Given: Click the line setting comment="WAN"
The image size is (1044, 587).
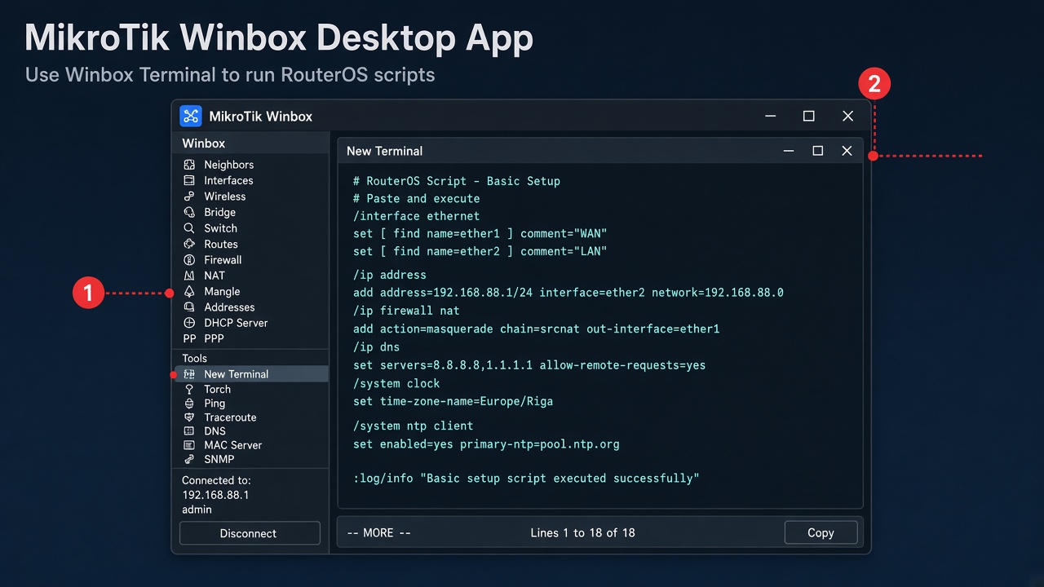Looking at the screenshot, I should click(480, 234).
